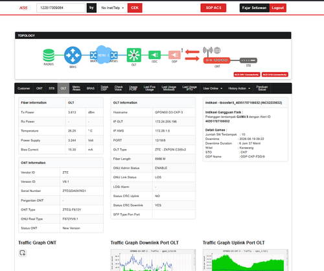Expand the User Online dropdown tab
This screenshot has height=271, width=324.
coord(213,88)
